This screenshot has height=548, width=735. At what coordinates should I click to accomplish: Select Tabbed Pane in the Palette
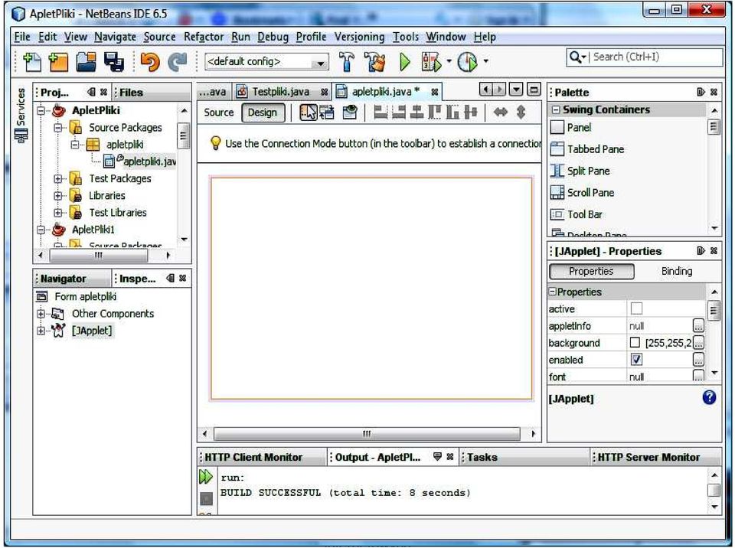(587, 149)
